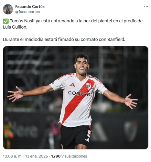Click the number 9 on the shorts
Image resolution: width=151 pixels, height=162 pixels.
pyautogui.click(x=89, y=134)
